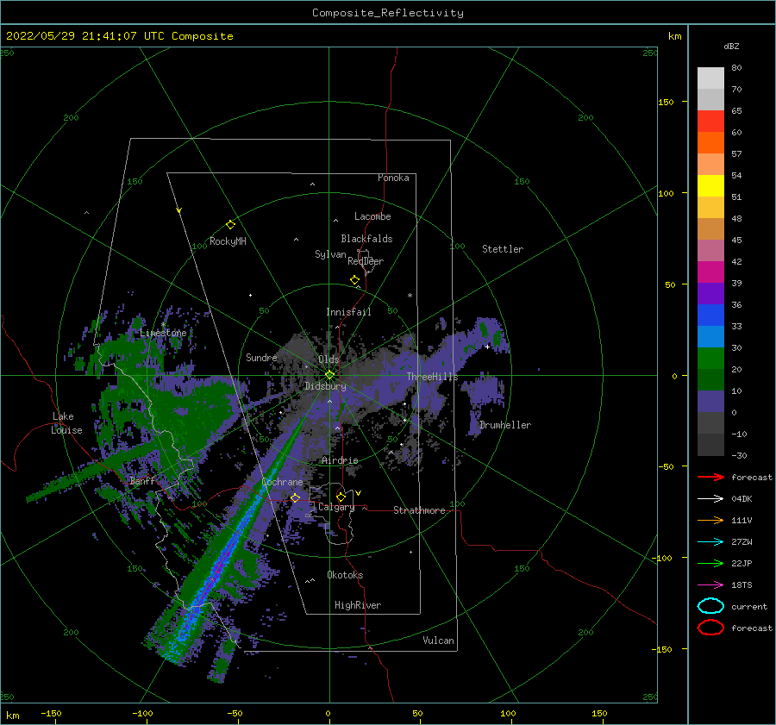Click the yellow diamond marker near Cochrane

296,498
